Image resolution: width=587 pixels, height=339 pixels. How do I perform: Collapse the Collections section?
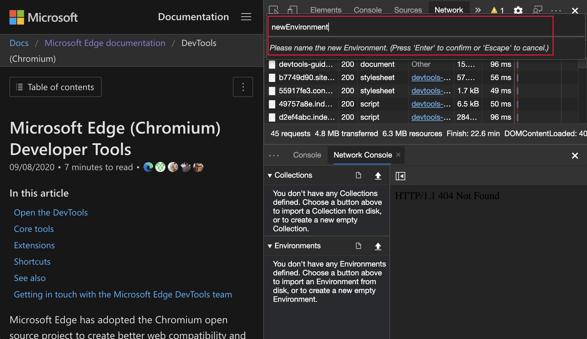(x=270, y=175)
